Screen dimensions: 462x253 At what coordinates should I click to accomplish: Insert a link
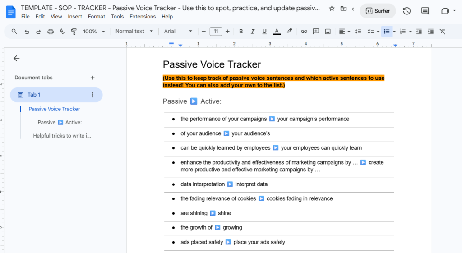point(304,32)
